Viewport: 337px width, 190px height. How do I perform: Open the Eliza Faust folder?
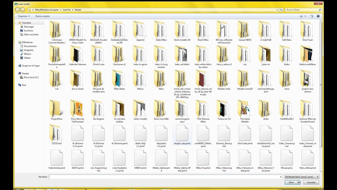tap(308, 31)
